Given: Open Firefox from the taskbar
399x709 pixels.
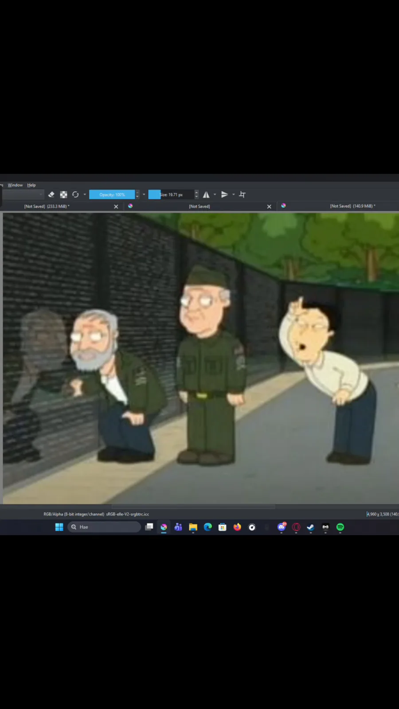Looking at the screenshot, I should 237,527.
